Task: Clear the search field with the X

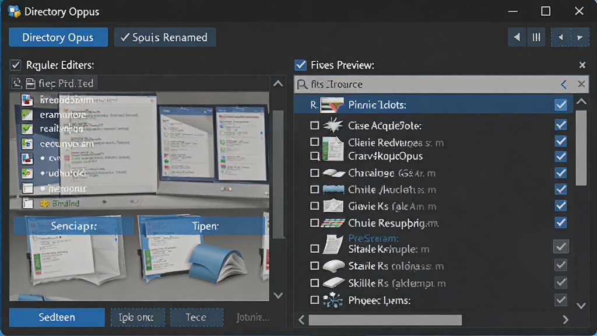Action: 581,84
